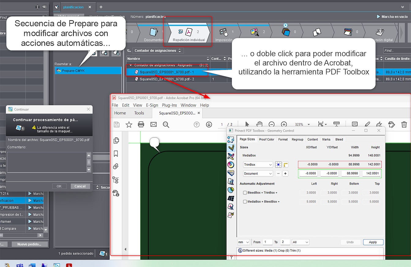Open the page thumbnails panel icon
Screen dimensions: 411x267
(x=116, y=141)
